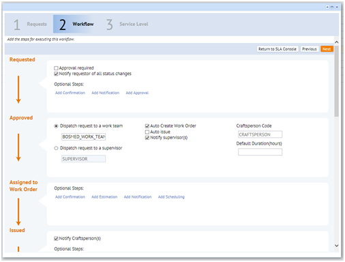The width and height of the screenshot is (345, 262).
Task: Close the workflow dialog window
Action: tap(337, 7)
